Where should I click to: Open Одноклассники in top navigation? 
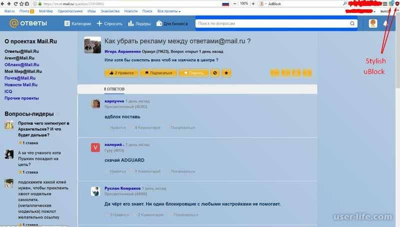pyautogui.click(x=70, y=11)
